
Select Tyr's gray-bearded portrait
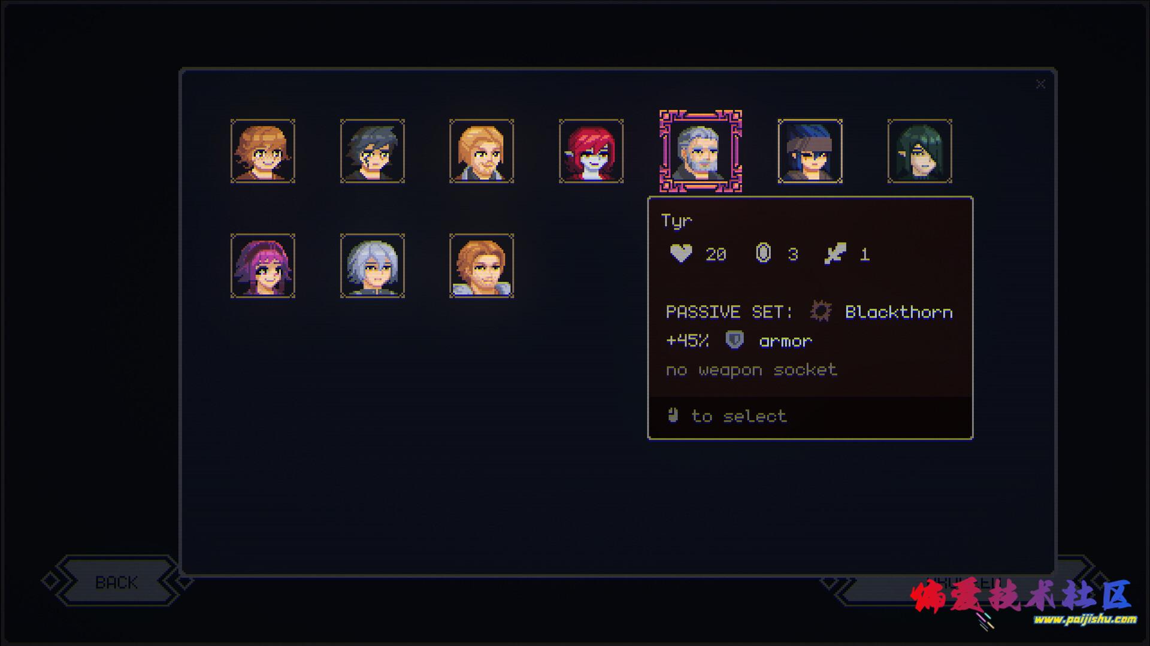pyautogui.click(x=701, y=151)
